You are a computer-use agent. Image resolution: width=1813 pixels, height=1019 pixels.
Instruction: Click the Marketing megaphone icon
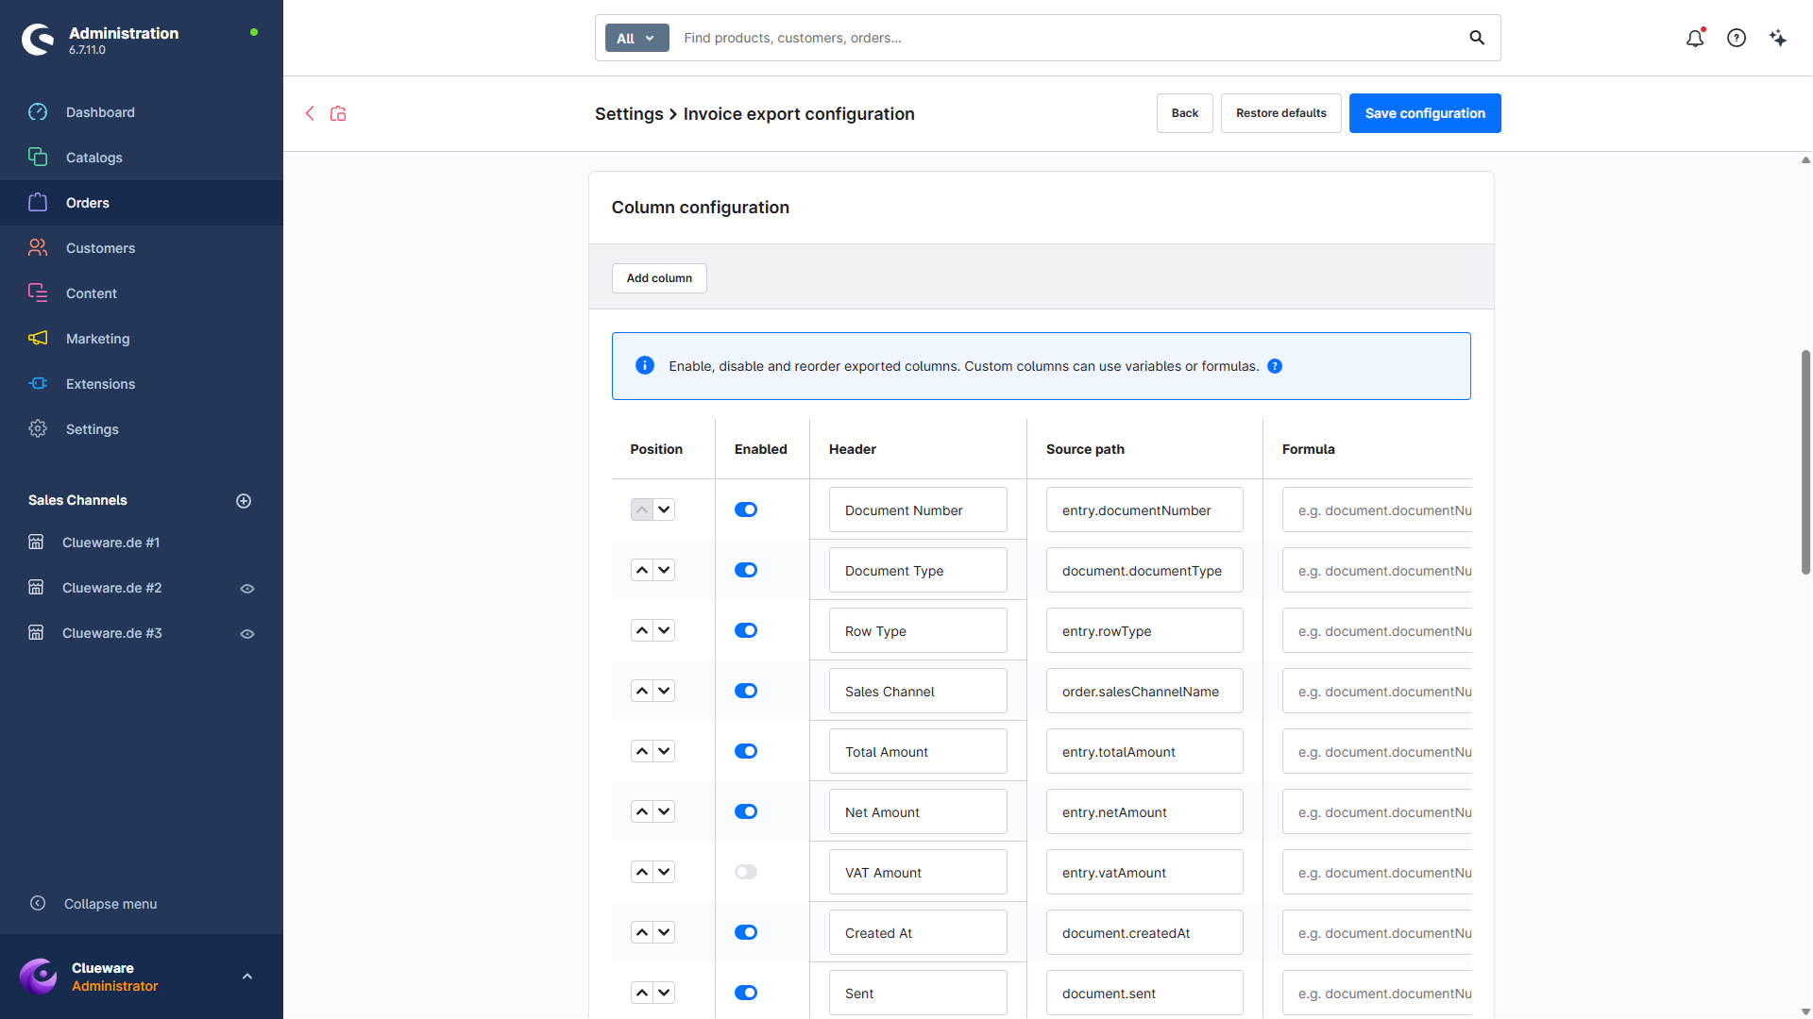click(38, 339)
